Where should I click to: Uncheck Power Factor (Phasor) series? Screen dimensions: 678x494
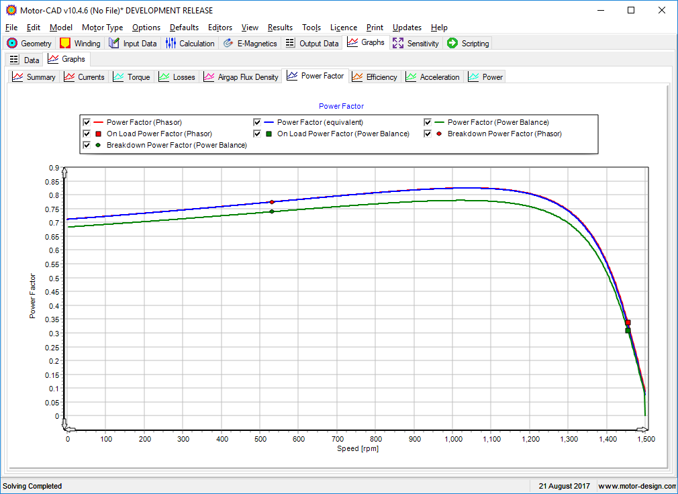[x=87, y=122]
